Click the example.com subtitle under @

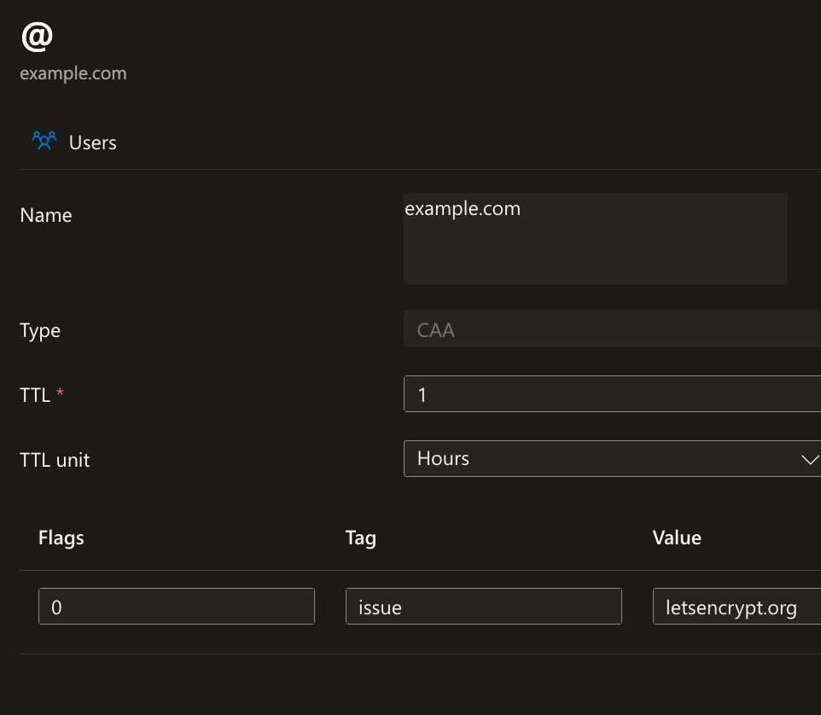pos(73,73)
